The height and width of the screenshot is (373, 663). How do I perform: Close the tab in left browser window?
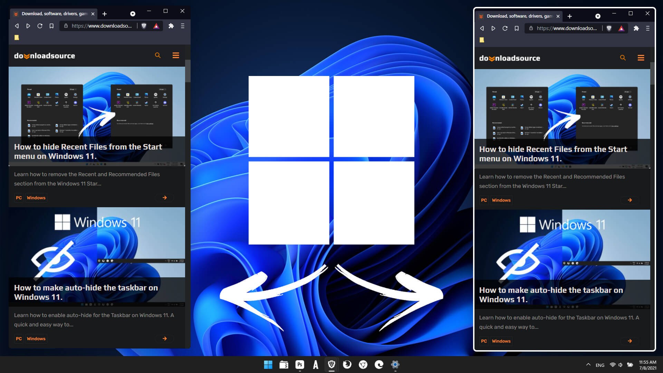coord(93,14)
